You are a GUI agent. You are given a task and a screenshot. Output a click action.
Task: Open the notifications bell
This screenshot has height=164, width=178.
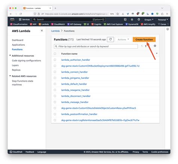tap(132, 19)
